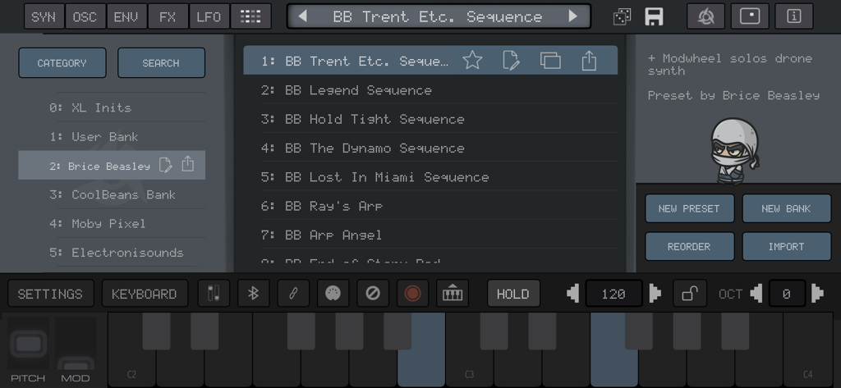Open the piano keyboard icon
This screenshot has height=388, width=841.
click(x=453, y=294)
